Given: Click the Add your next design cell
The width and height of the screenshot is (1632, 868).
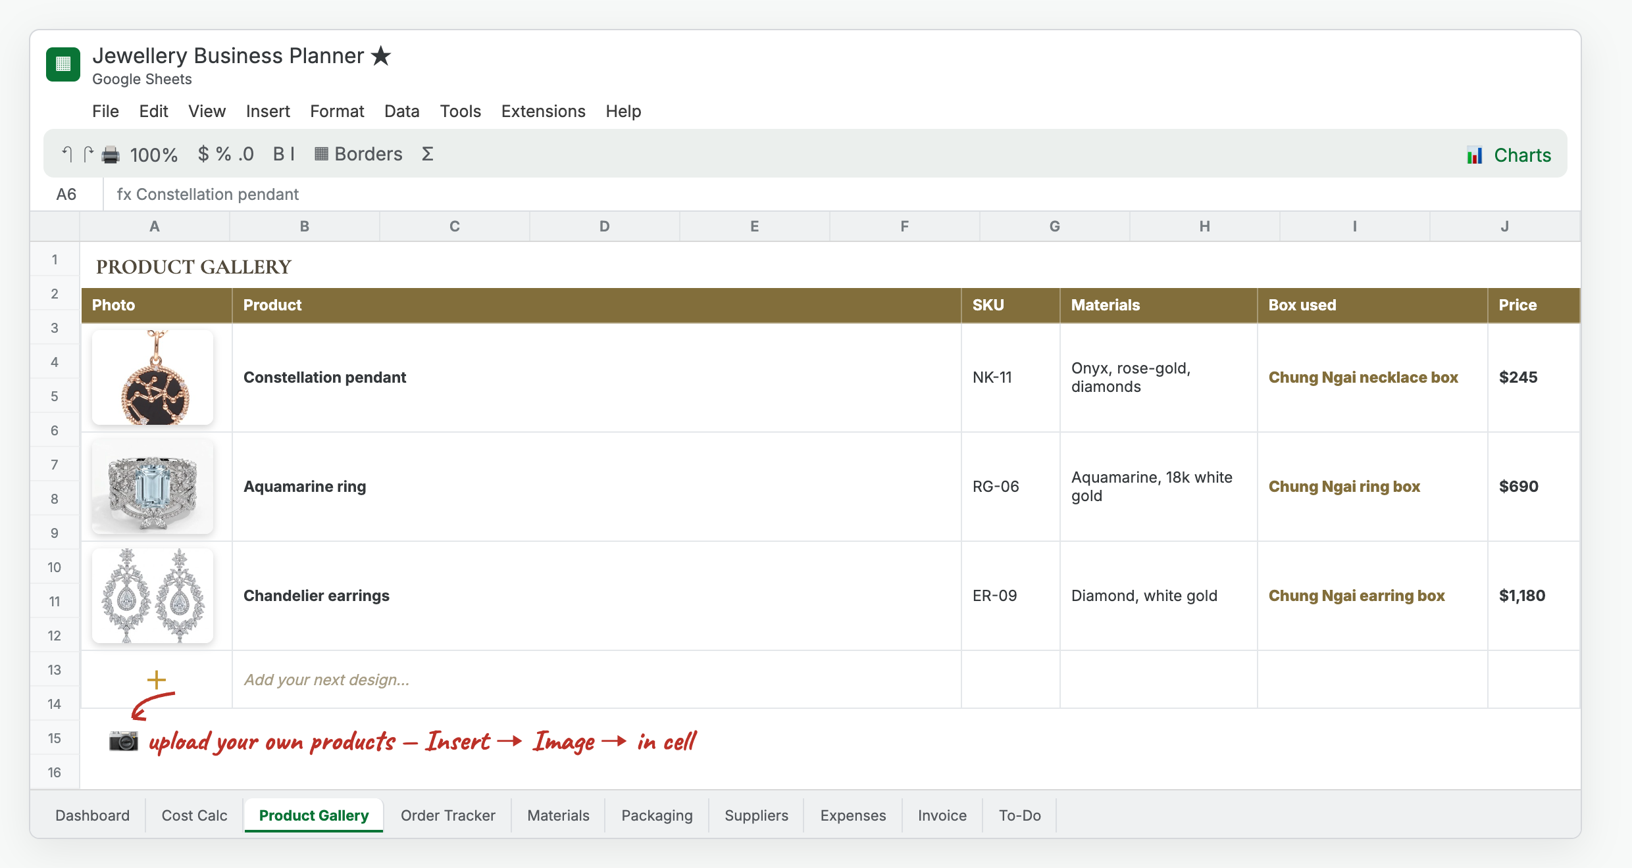Looking at the screenshot, I should pyautogui.click(x=596, y=680).
